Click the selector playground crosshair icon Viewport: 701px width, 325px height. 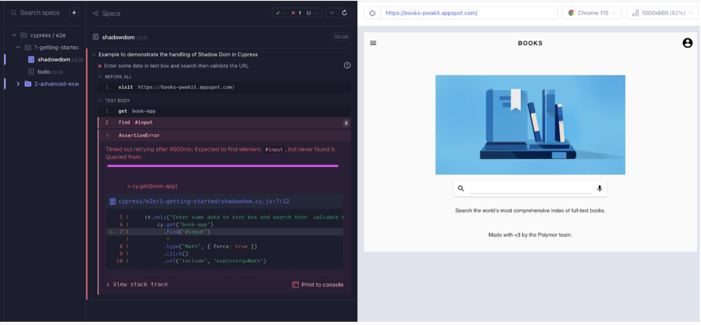click(373, 13)
